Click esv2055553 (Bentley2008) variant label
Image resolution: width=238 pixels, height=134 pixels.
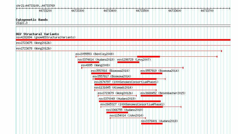click(x=95, y=54)
